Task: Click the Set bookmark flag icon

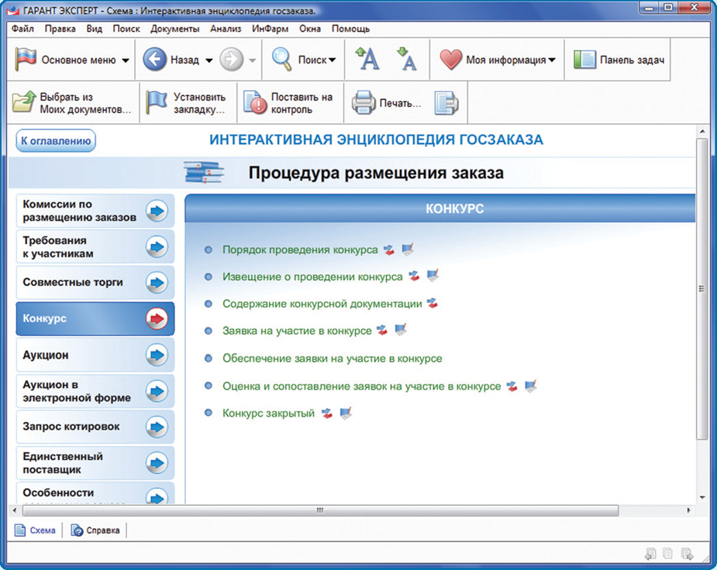Action: pos(157,102)
